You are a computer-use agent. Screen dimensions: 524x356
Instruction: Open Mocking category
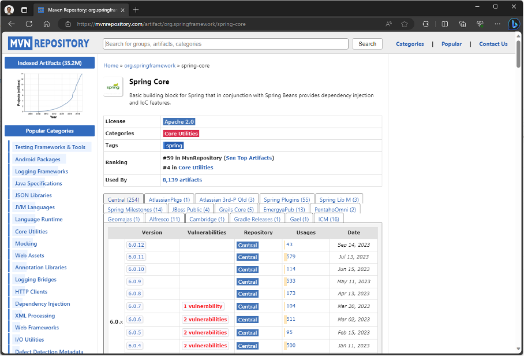coord(26,243)
